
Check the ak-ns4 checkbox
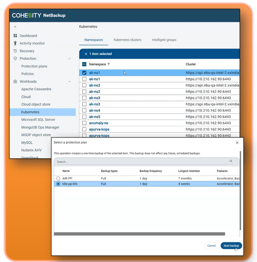click(84, 110)
